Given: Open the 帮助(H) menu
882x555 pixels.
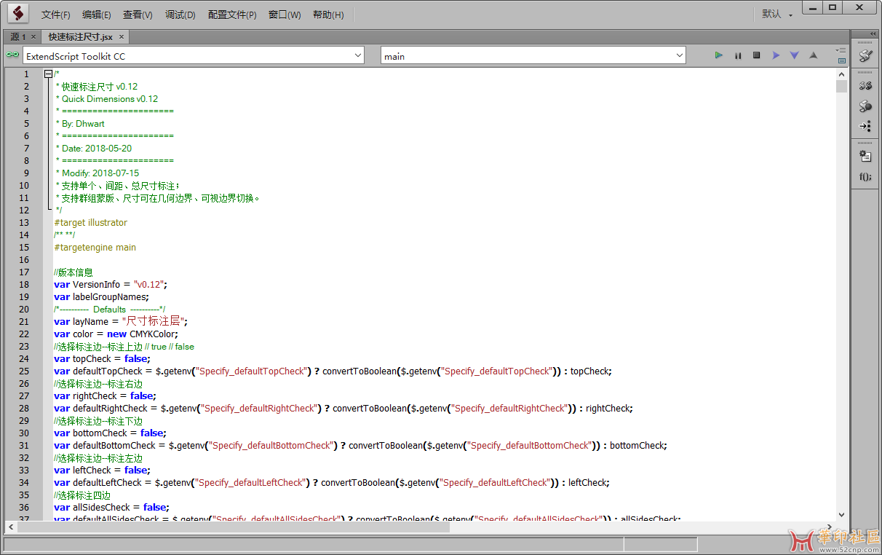Looking at the screenshot, I should pyautogui.click(x=328, y=15).
